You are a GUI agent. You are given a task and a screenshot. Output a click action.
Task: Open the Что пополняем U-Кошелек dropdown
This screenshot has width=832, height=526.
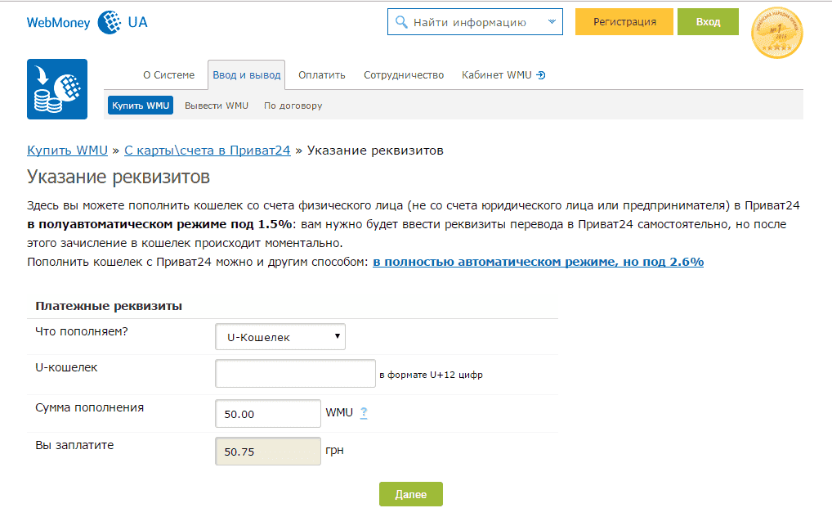[280, 337]
